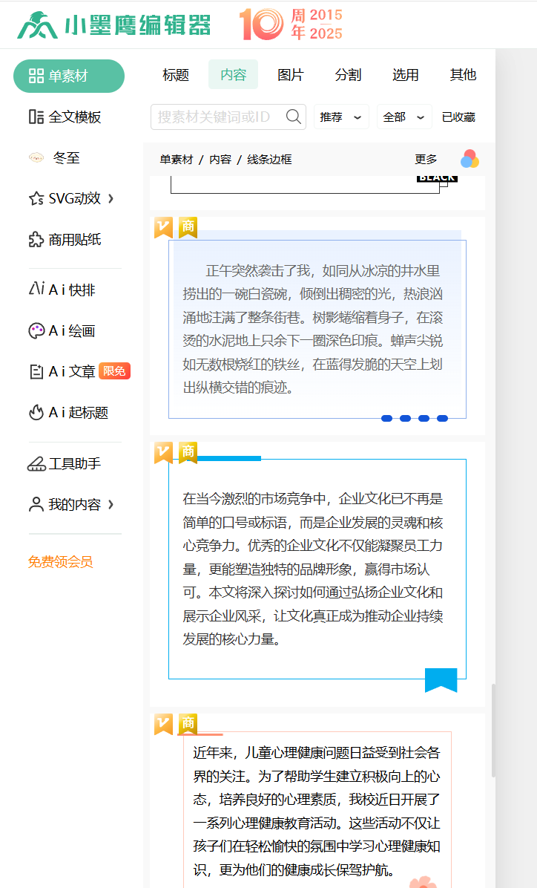537x888 pixels.
Task: Launch A i 起标题 flame icon
Action: (36, 413)
